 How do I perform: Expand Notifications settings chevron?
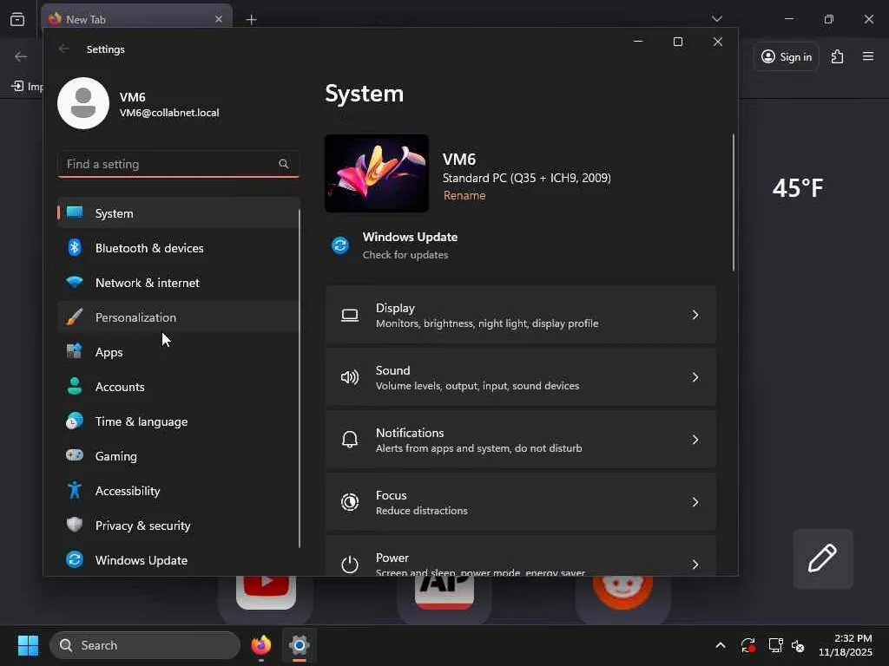[695, 440]
